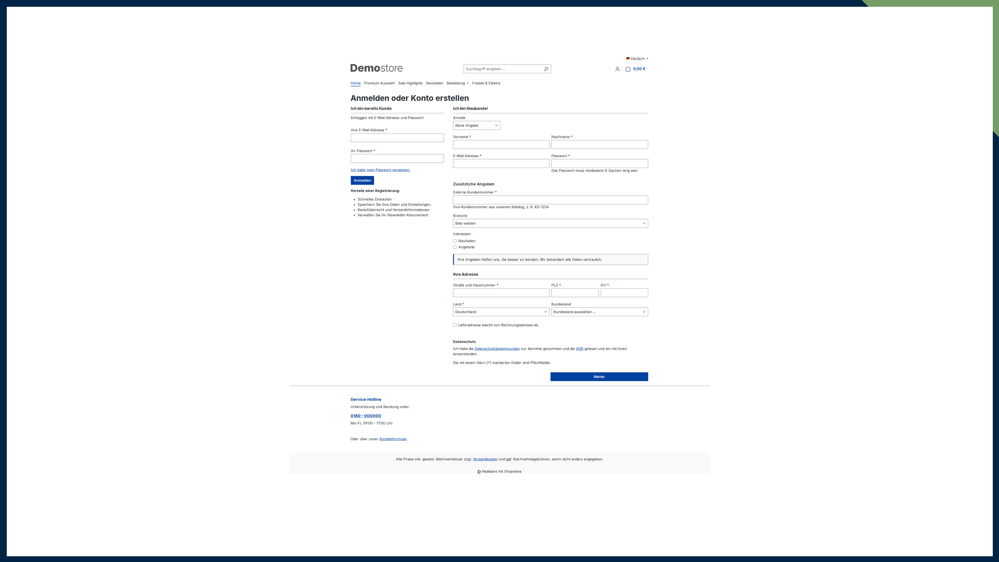
Task: Click 'Mo-Fr, 09:00 - 17:00 Uhr' text
Action: (x=372, y=424)
